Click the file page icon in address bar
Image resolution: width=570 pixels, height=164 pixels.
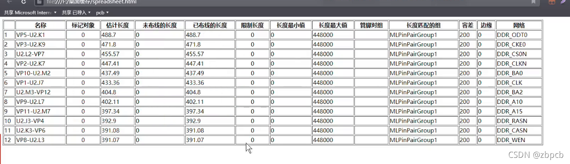click(39, 2)
